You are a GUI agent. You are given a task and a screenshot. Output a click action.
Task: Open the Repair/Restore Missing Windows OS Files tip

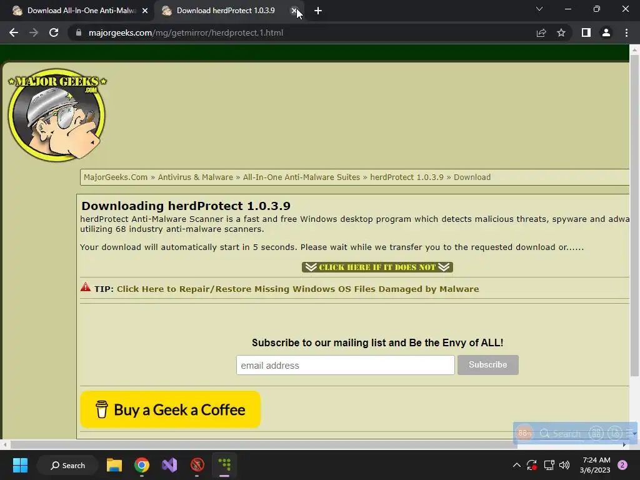pyautogui.click(x=297, y=289)
